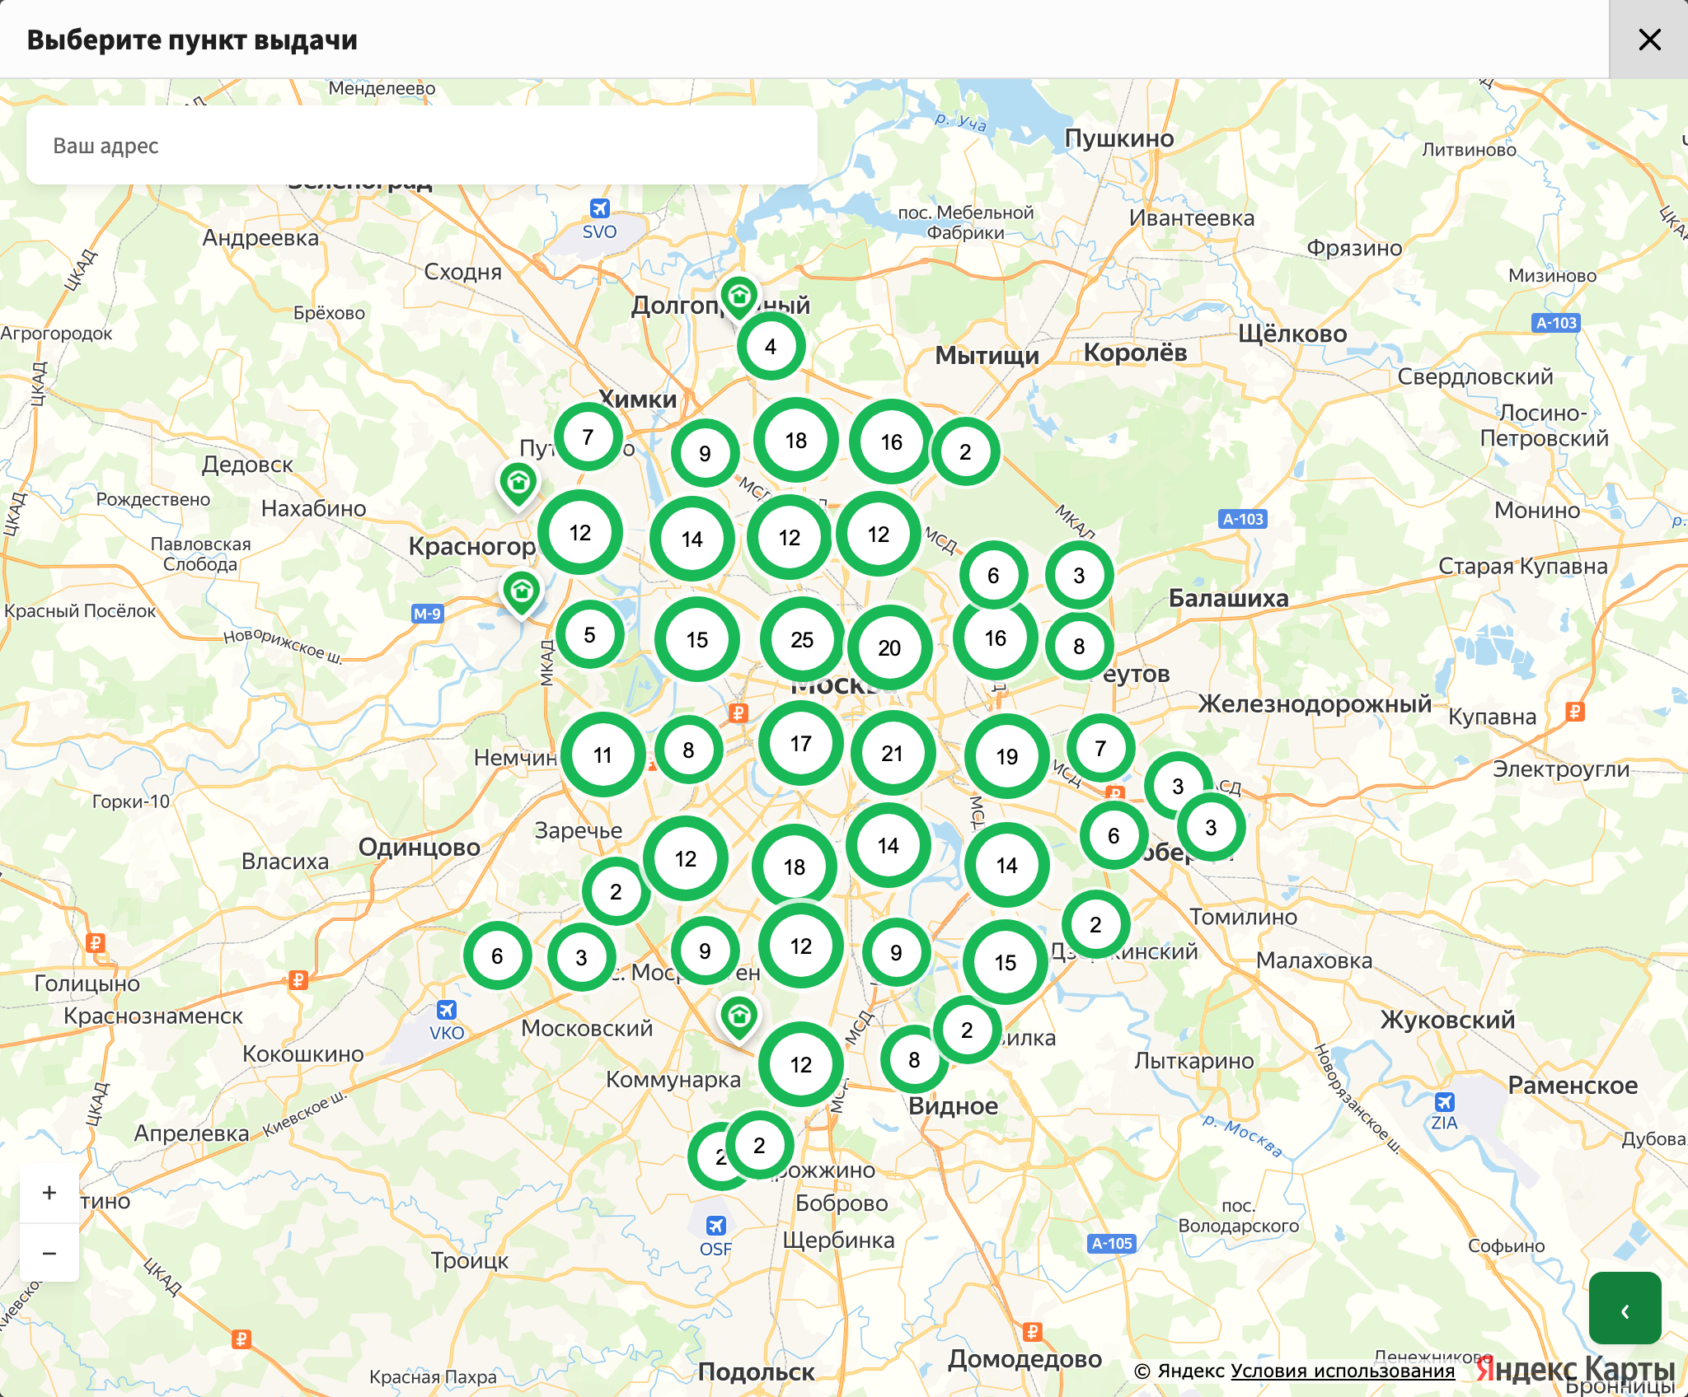Click the Раменское city label
The width and height of the screenshot is (1688, 1397).
click(x=1573, y=1086)
